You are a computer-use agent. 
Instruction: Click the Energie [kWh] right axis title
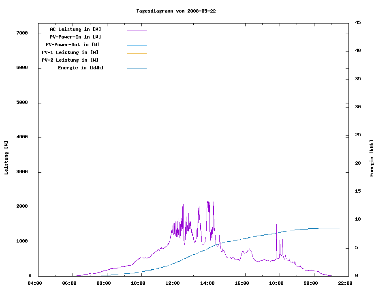pos(372,158)
